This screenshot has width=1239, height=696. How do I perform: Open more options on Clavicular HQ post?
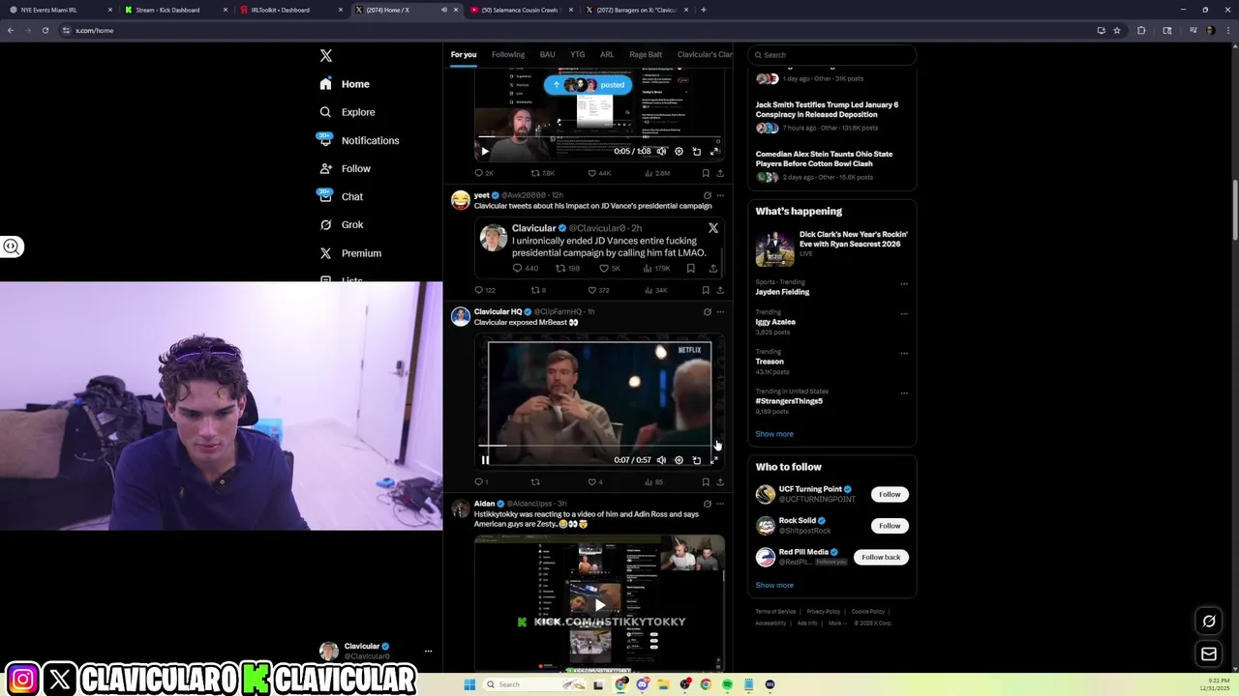(719, 312)
